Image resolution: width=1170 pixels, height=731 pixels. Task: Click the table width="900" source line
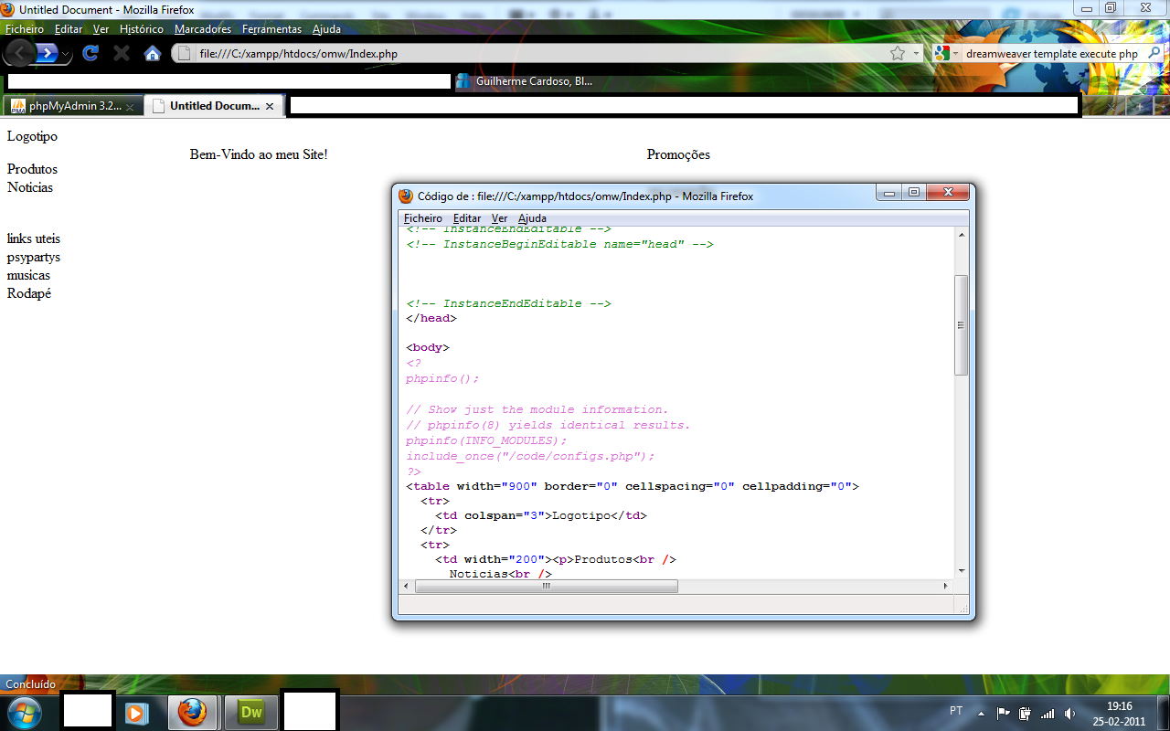[633, 486]
